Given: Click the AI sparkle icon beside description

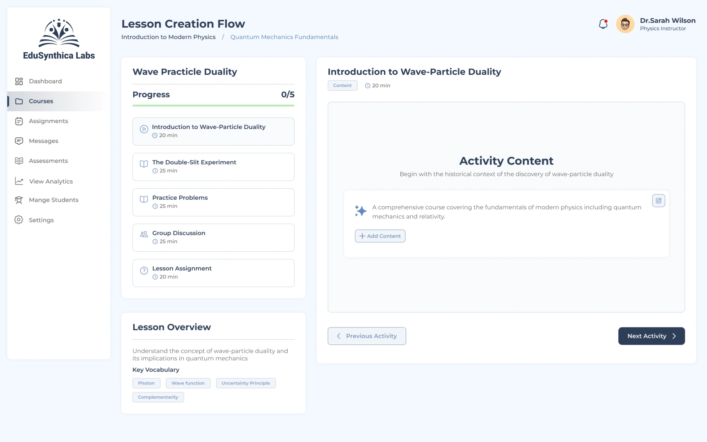Looking at the screenshot, I should pos(360,211).
